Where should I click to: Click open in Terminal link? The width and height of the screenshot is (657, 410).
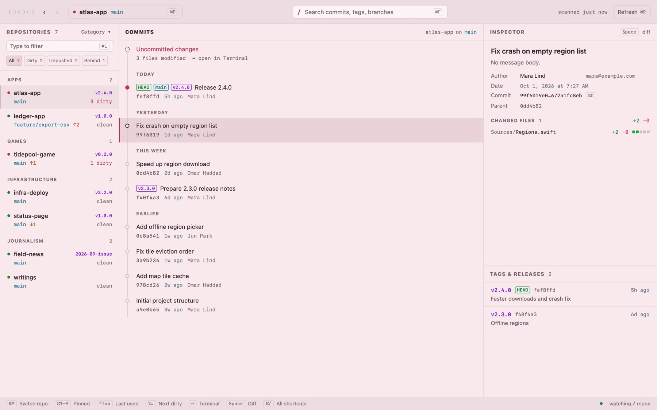click(220, 58)
